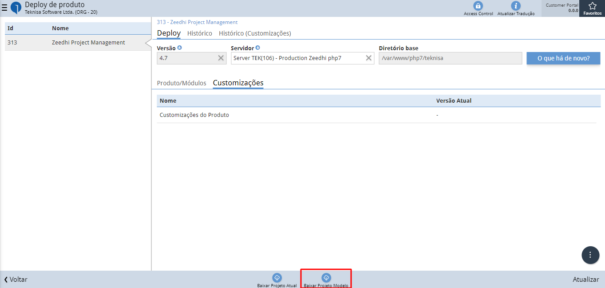The height and width of the screenshot is (288, 605).
Task: Clear the Servidor field value
Action: pyautogui.click(x=368, y=58)
